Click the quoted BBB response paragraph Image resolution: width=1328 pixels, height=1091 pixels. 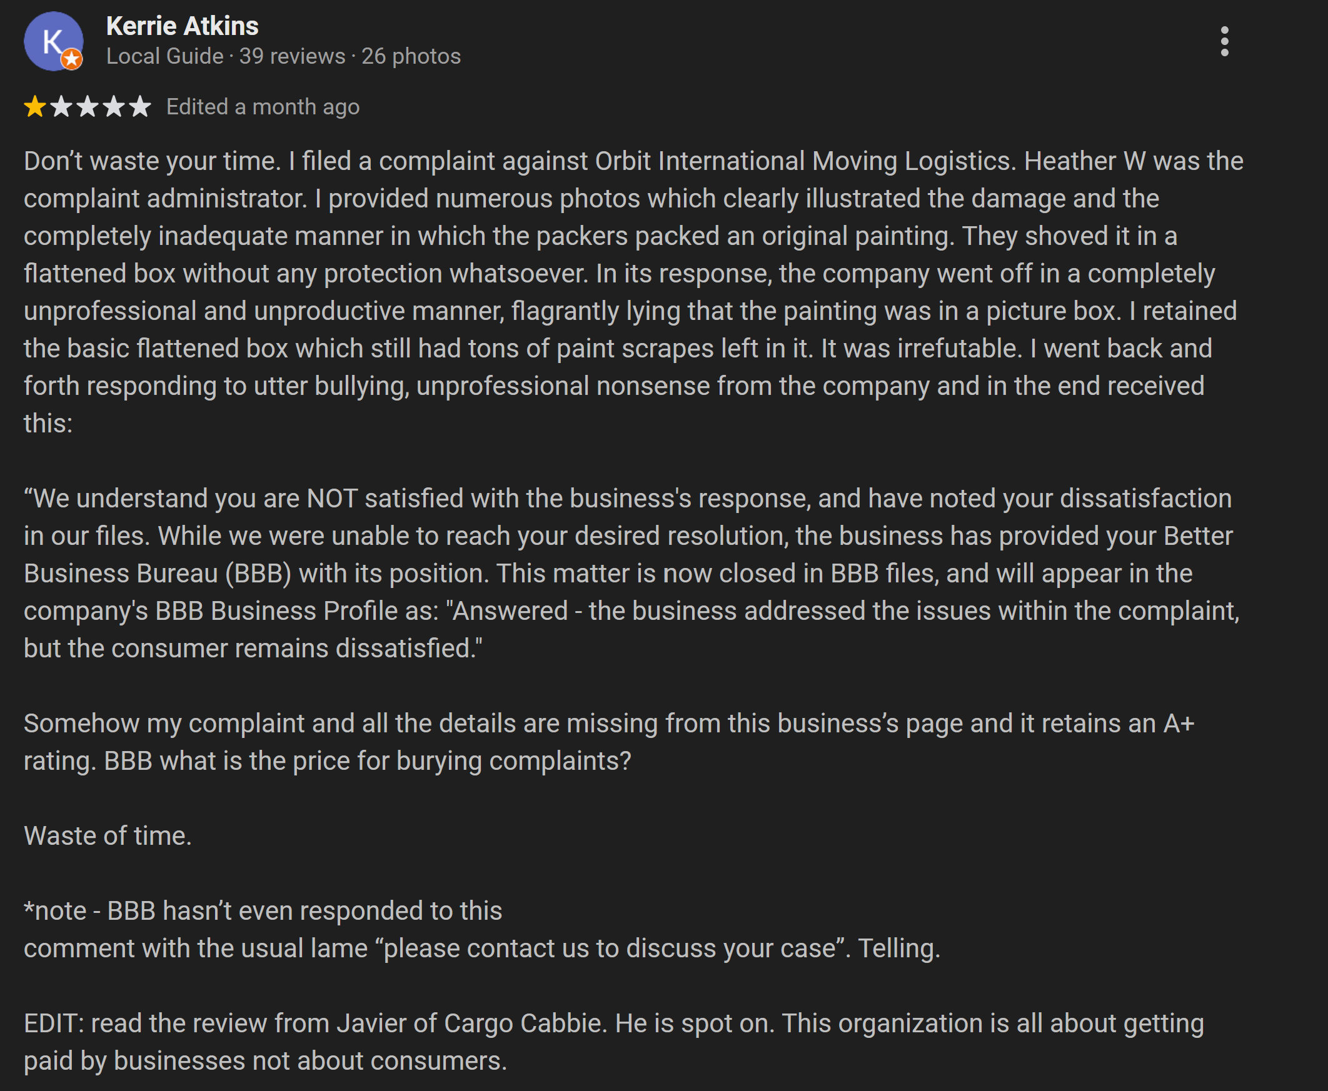(x=632, y=573)
